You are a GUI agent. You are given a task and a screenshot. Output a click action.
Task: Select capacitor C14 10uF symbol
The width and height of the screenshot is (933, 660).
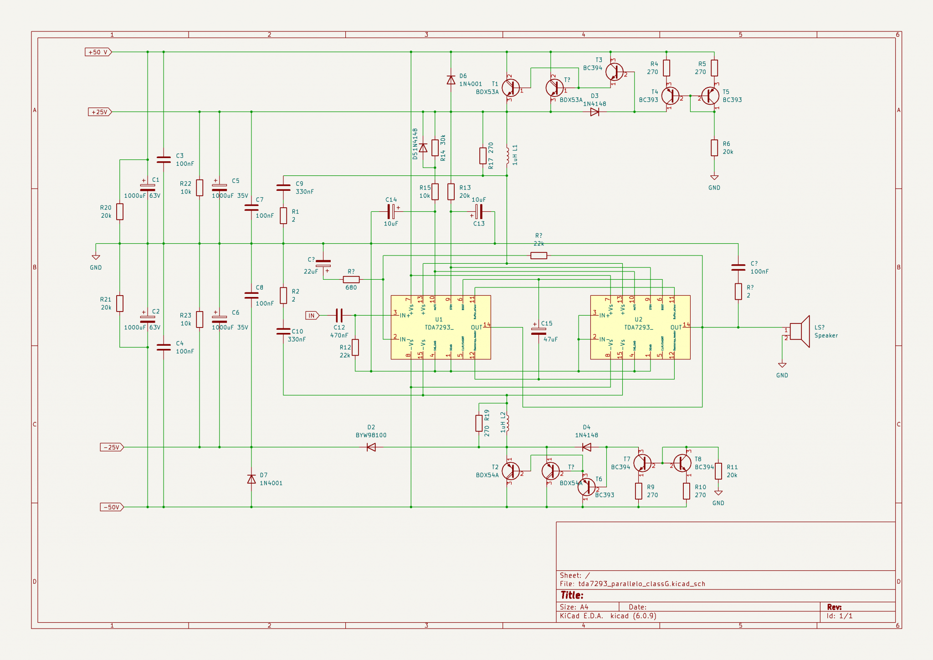pyautogui.click(x=391, y=211)
